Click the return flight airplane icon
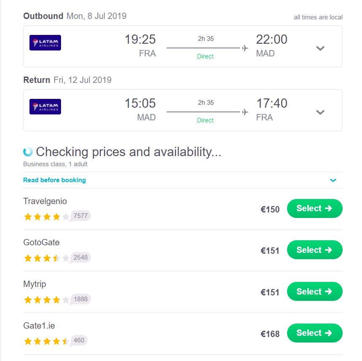 245,112
